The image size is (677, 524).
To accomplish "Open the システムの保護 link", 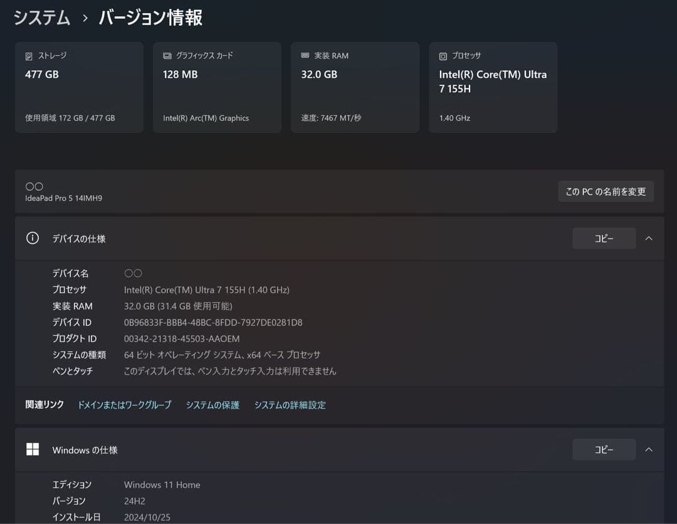I will [x=213, y=405].
